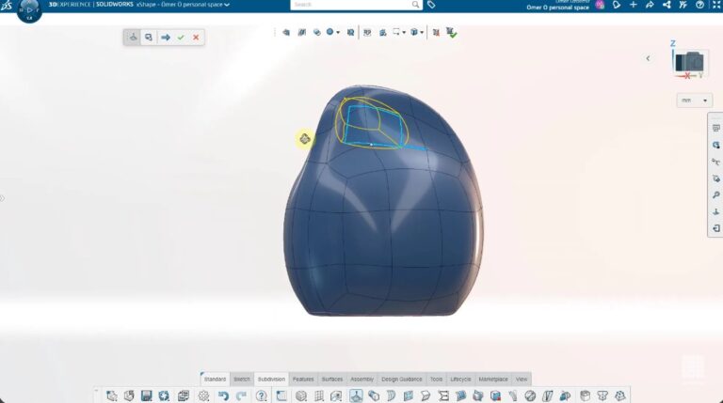Expand the xShape title dropdown arrow
Image resolution: width=723 pixels, height=403 pixels.
[227, 5]
